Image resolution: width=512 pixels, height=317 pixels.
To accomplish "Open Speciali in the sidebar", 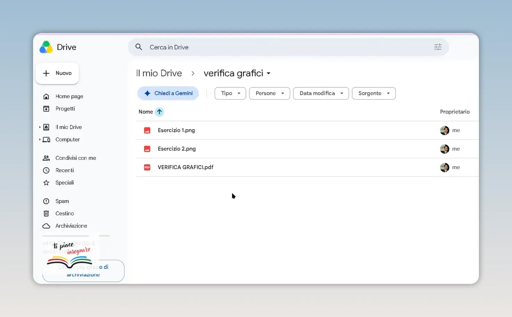I will pos(65,183).
